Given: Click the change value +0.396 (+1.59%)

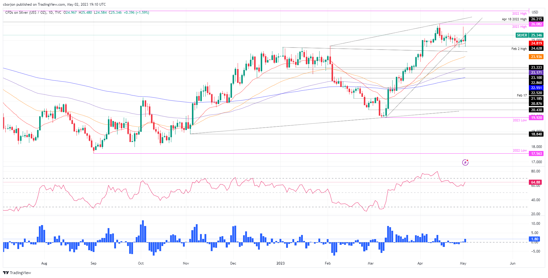Looking at the screenshot, I should coord(136,13).
